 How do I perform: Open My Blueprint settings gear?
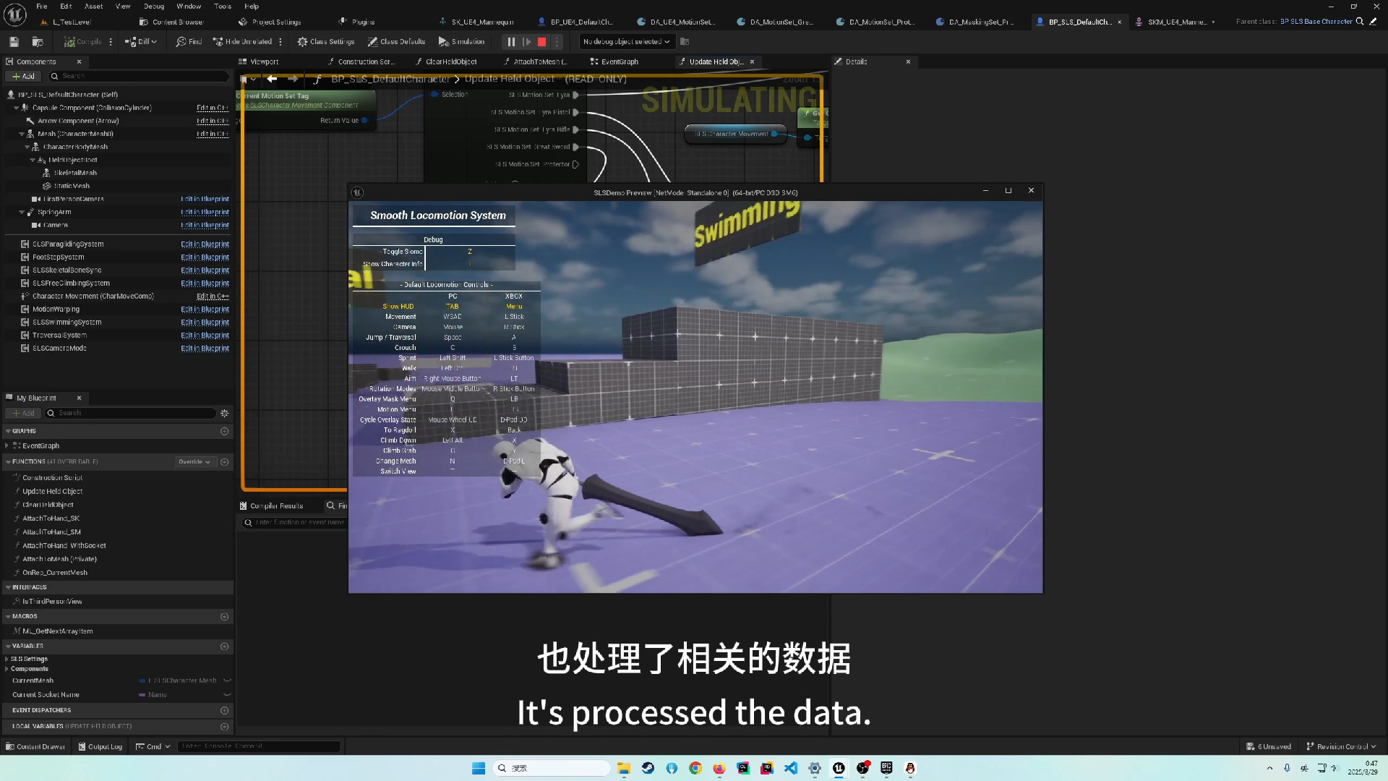pos(225,413)
